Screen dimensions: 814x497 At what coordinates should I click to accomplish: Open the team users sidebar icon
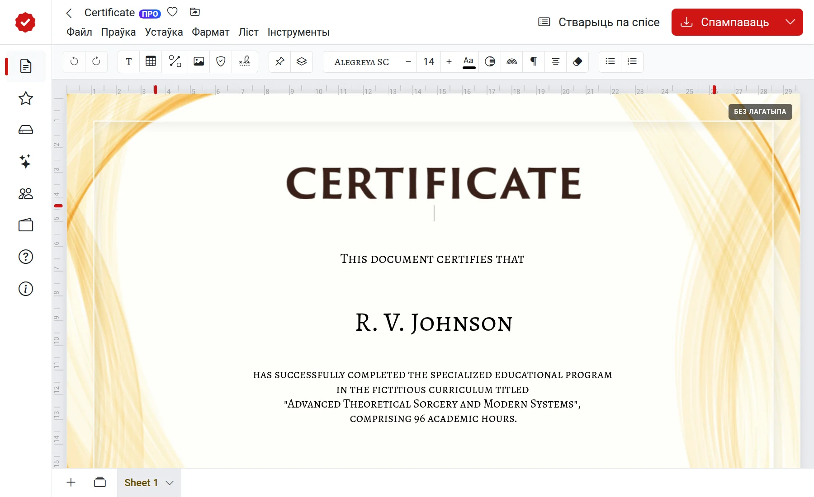[x=26, y=193]
